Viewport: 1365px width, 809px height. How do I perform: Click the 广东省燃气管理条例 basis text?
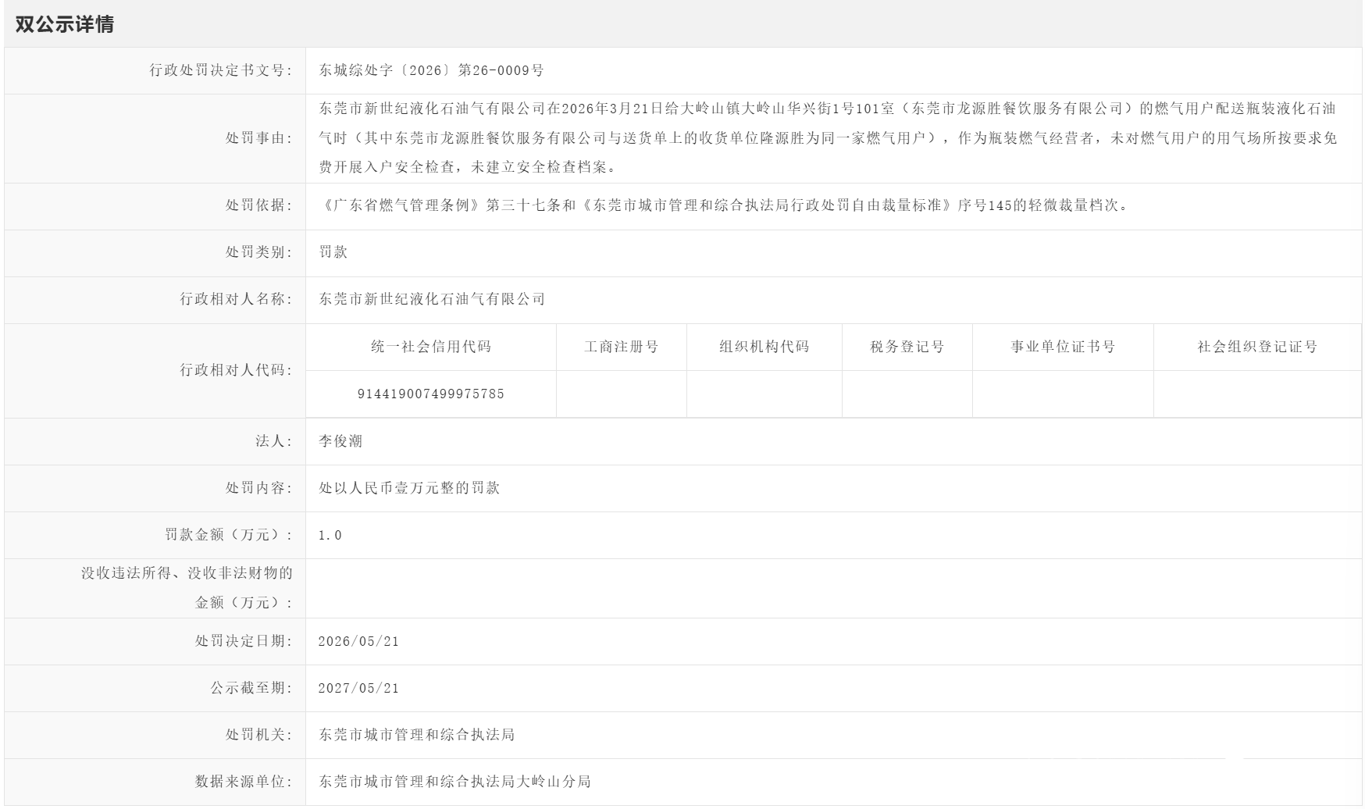724,205
